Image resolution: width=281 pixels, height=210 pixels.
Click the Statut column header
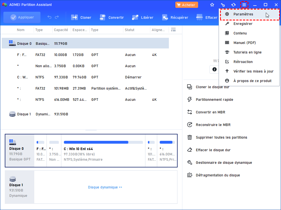point(130,30)
